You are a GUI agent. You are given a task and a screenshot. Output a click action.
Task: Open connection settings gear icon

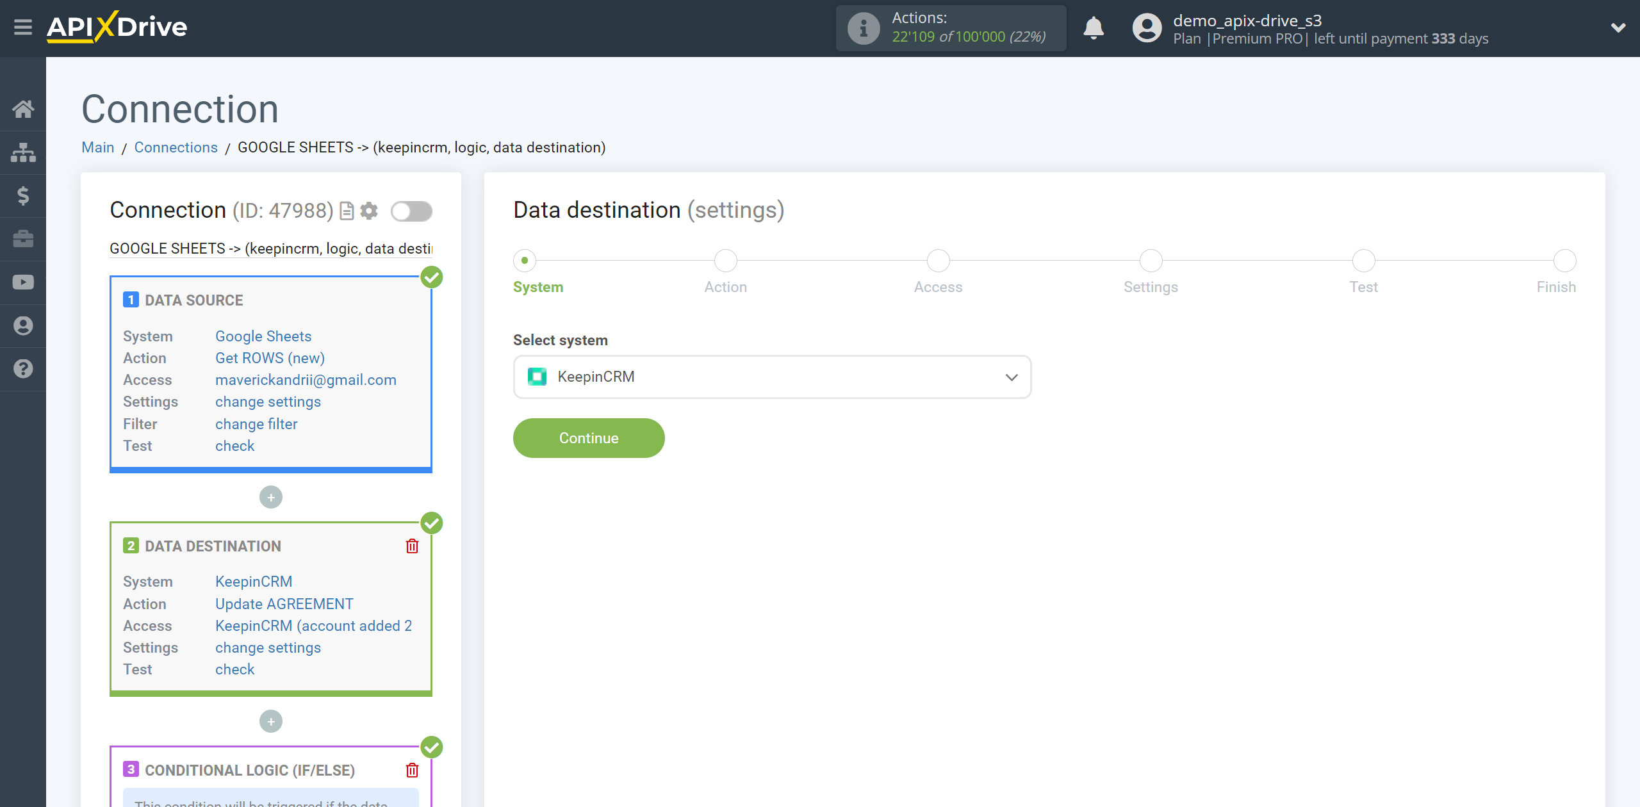[369, 211]
